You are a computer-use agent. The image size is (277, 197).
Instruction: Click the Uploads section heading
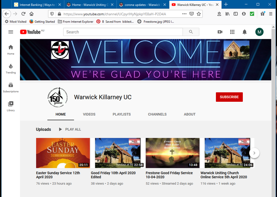(43, 129)
